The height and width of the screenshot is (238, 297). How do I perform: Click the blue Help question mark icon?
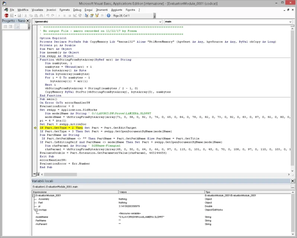108,16
